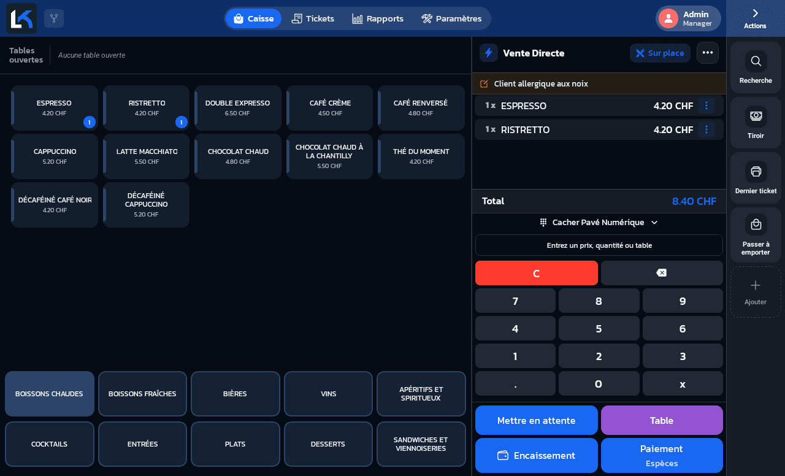The height and width of the screenshot is (476, 785).
Task: Pay in cash with Paiement Espèces
Action: [662, 455]
